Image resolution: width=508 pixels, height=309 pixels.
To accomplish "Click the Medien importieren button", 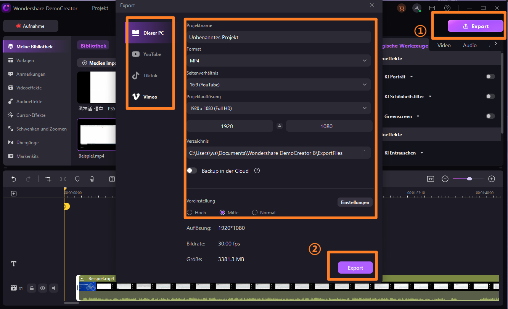I will [96, 63].
